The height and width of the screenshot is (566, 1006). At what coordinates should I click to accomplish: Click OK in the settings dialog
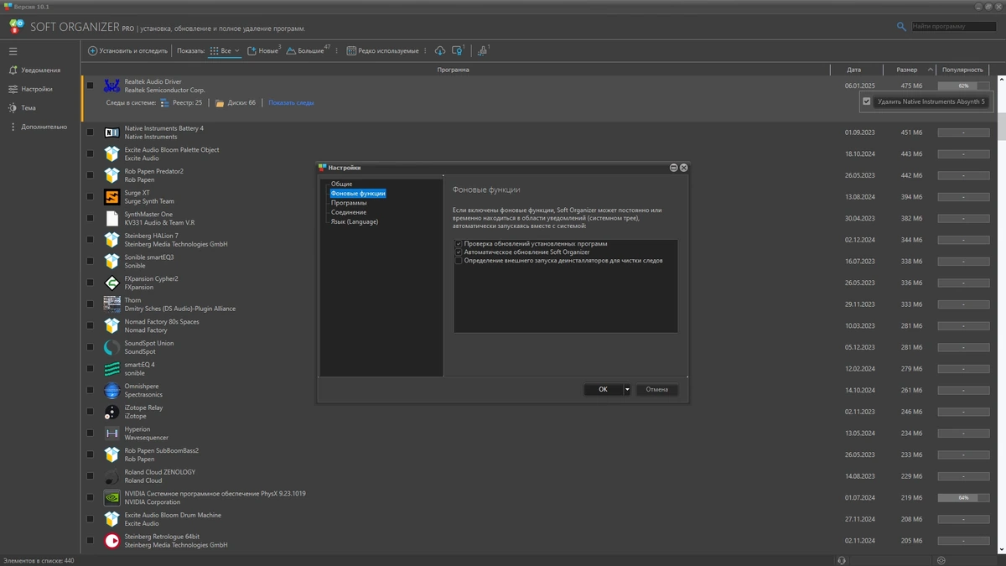point(603,389)
